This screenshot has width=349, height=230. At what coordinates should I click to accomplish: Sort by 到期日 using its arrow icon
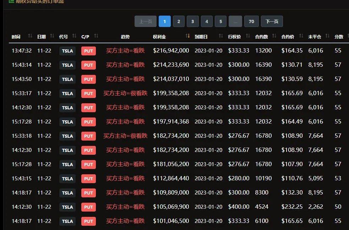coord(221,36)
